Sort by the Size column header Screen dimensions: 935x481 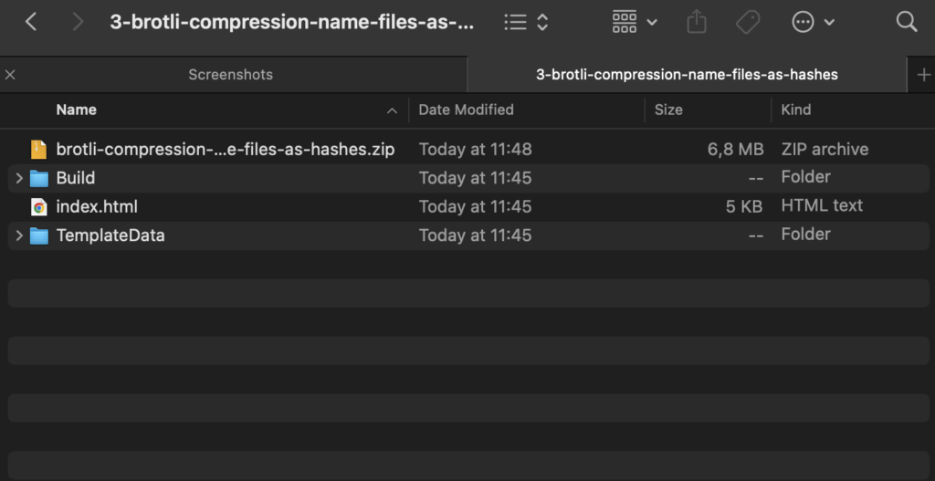[x=668, y=110]
